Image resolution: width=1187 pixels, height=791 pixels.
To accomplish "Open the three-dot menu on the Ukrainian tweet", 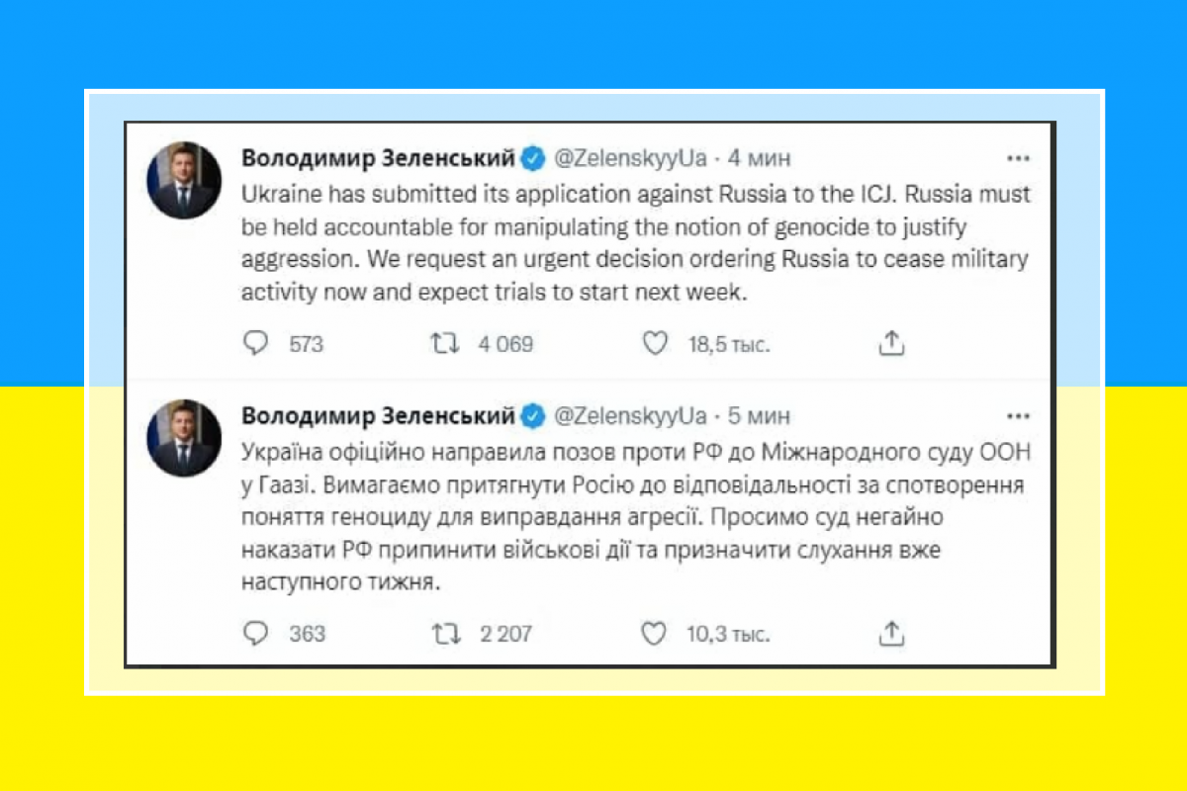I will coord(1019,416).
